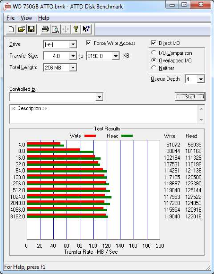Open Print Preview toolbar icon
The image size is (214, 274).
click(x=55, y=29)
